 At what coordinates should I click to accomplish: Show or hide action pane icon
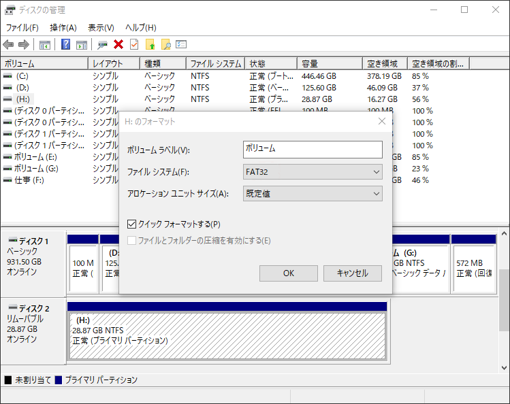82,45
